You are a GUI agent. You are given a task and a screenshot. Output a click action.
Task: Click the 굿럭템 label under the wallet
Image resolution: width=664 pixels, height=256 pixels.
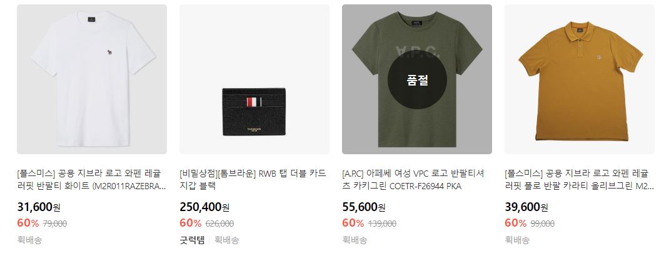[192, 240]
